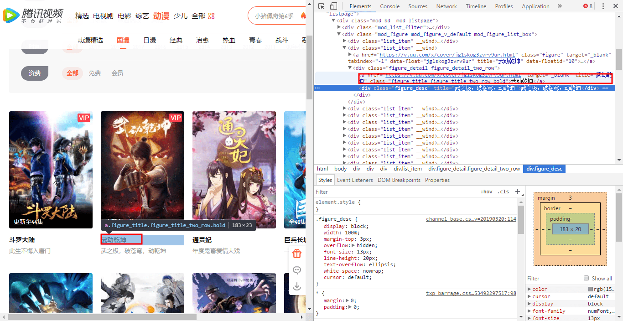Click the gift icon in the floating sidebar

[x=297, y=254]
